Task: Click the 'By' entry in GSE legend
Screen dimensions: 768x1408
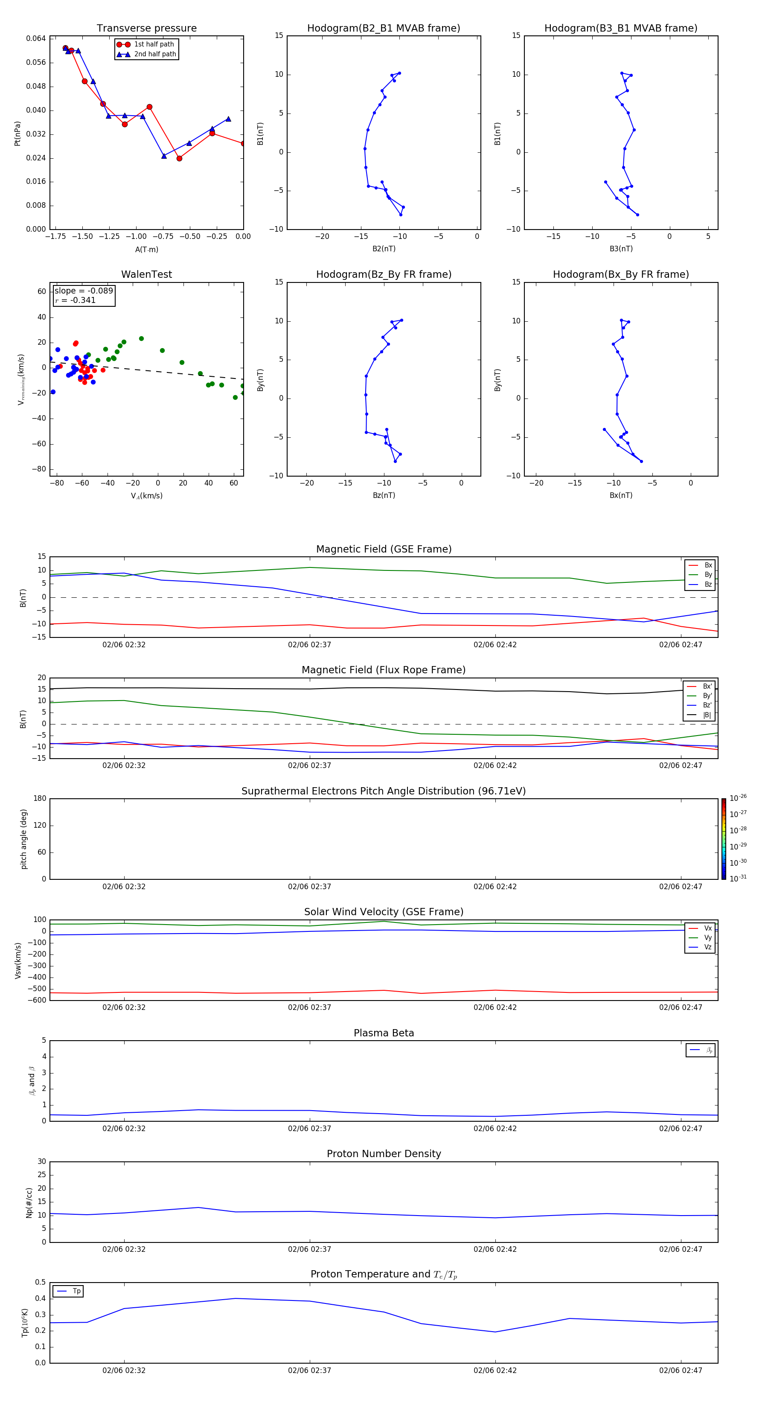Action: (701, 574)
